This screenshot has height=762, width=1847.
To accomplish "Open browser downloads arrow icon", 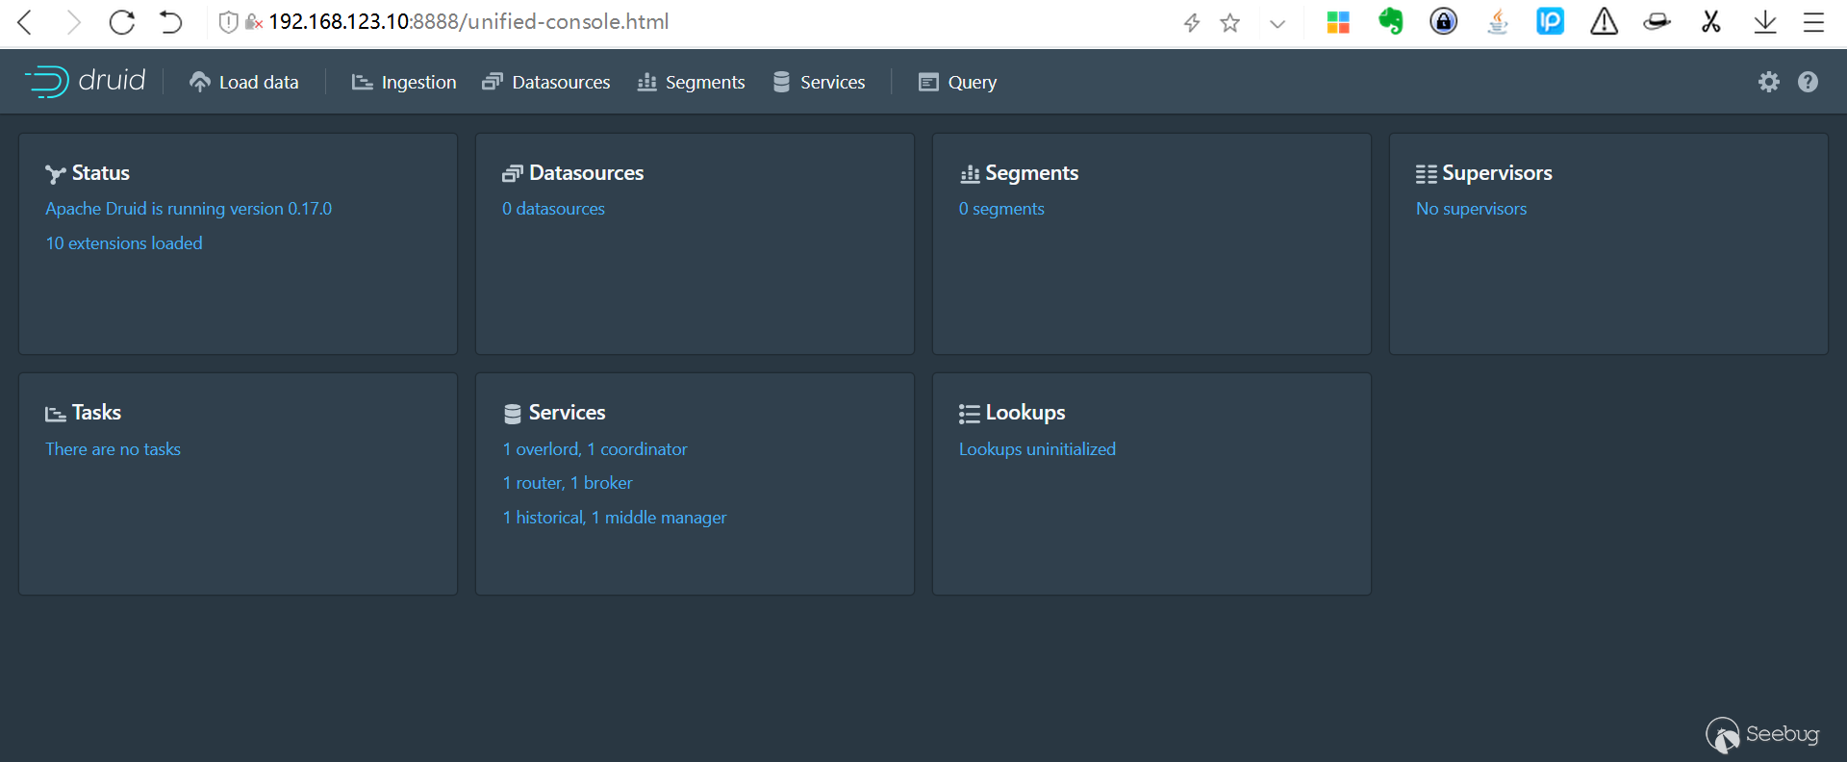I will (1764, 22).
